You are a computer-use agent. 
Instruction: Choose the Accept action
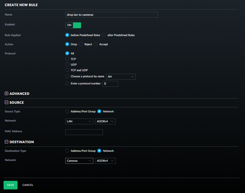pos(96,44)
